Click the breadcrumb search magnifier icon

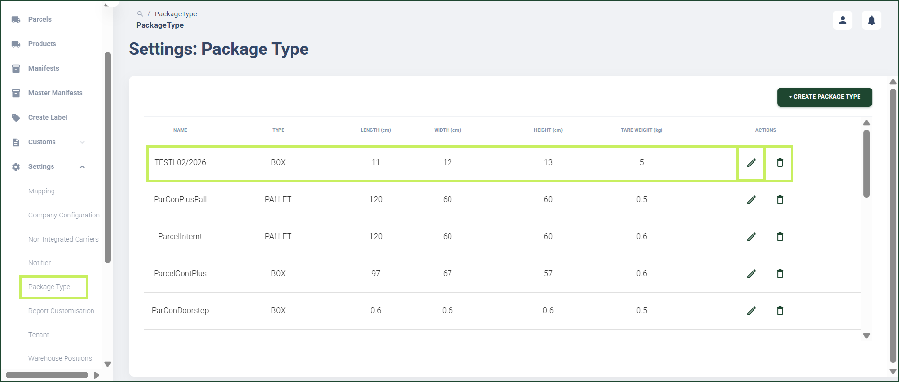[140, 14]
